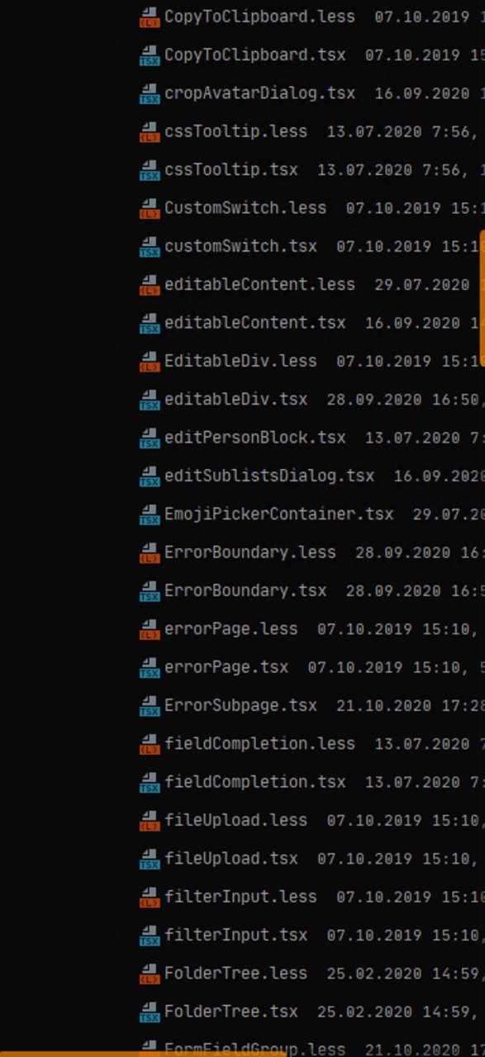The image size is (485, 1057).
Task: Select the customSwitch.tsx file name
Action: pos(240,245)
